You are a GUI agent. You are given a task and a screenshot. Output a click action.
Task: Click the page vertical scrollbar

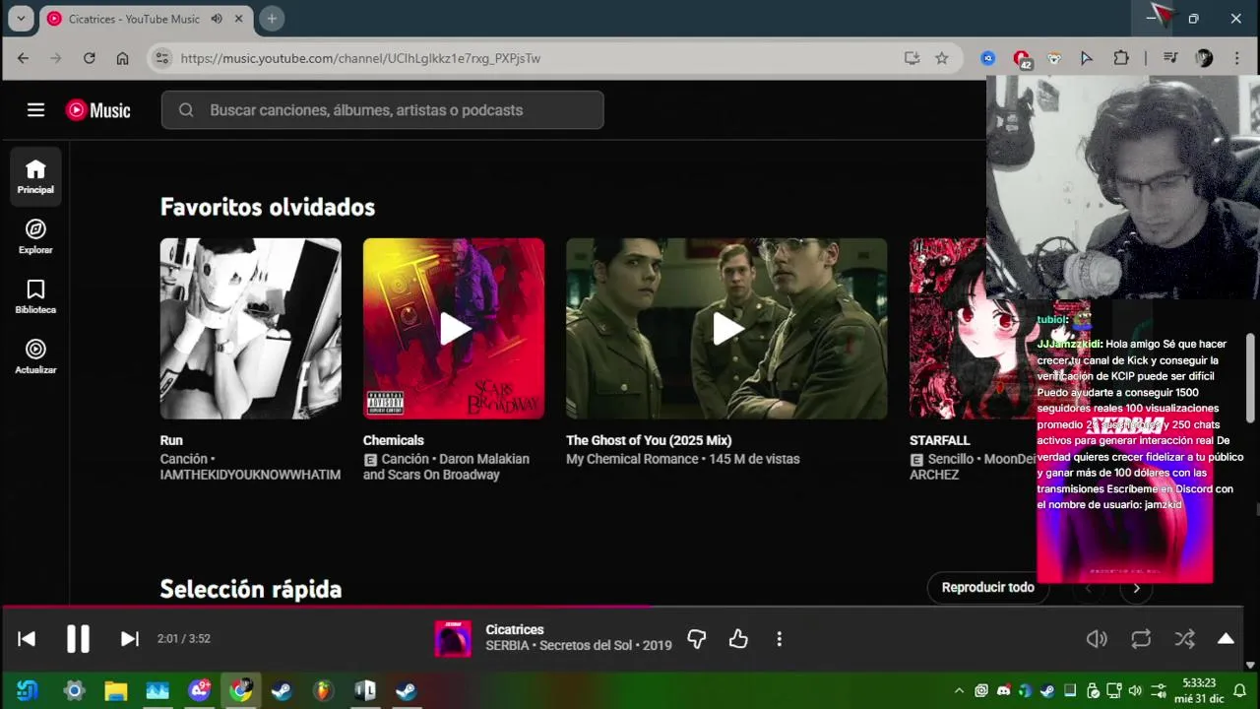pyautogui.click(x=1251, y=378)
